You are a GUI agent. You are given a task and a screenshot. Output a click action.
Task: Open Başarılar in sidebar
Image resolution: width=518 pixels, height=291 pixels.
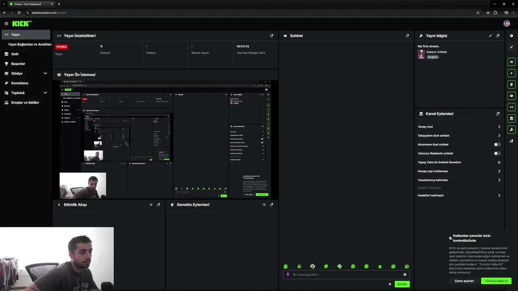click(x=18, y=63)
